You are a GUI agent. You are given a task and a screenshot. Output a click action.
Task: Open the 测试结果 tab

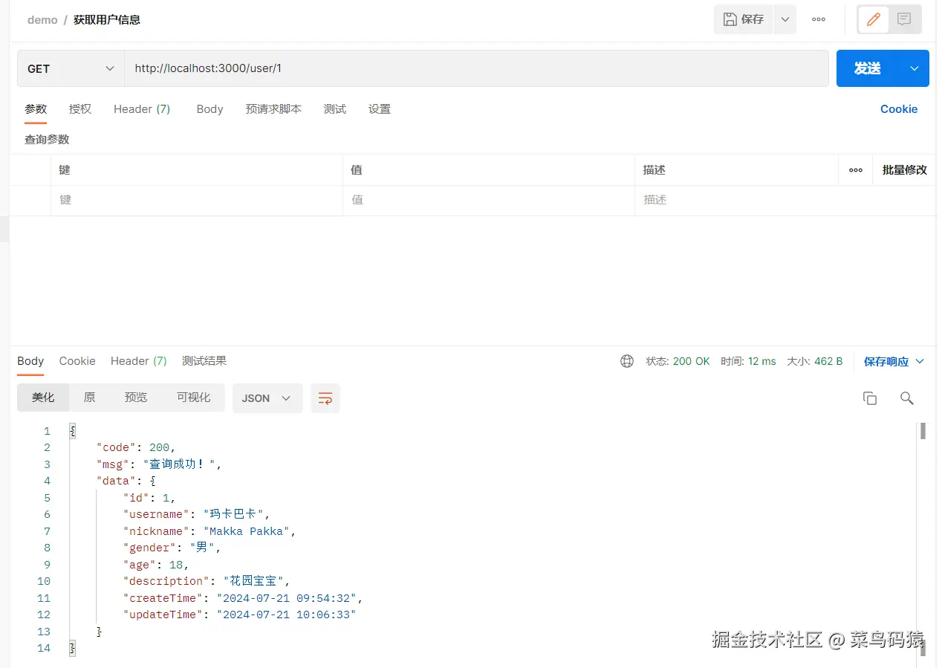204,361
